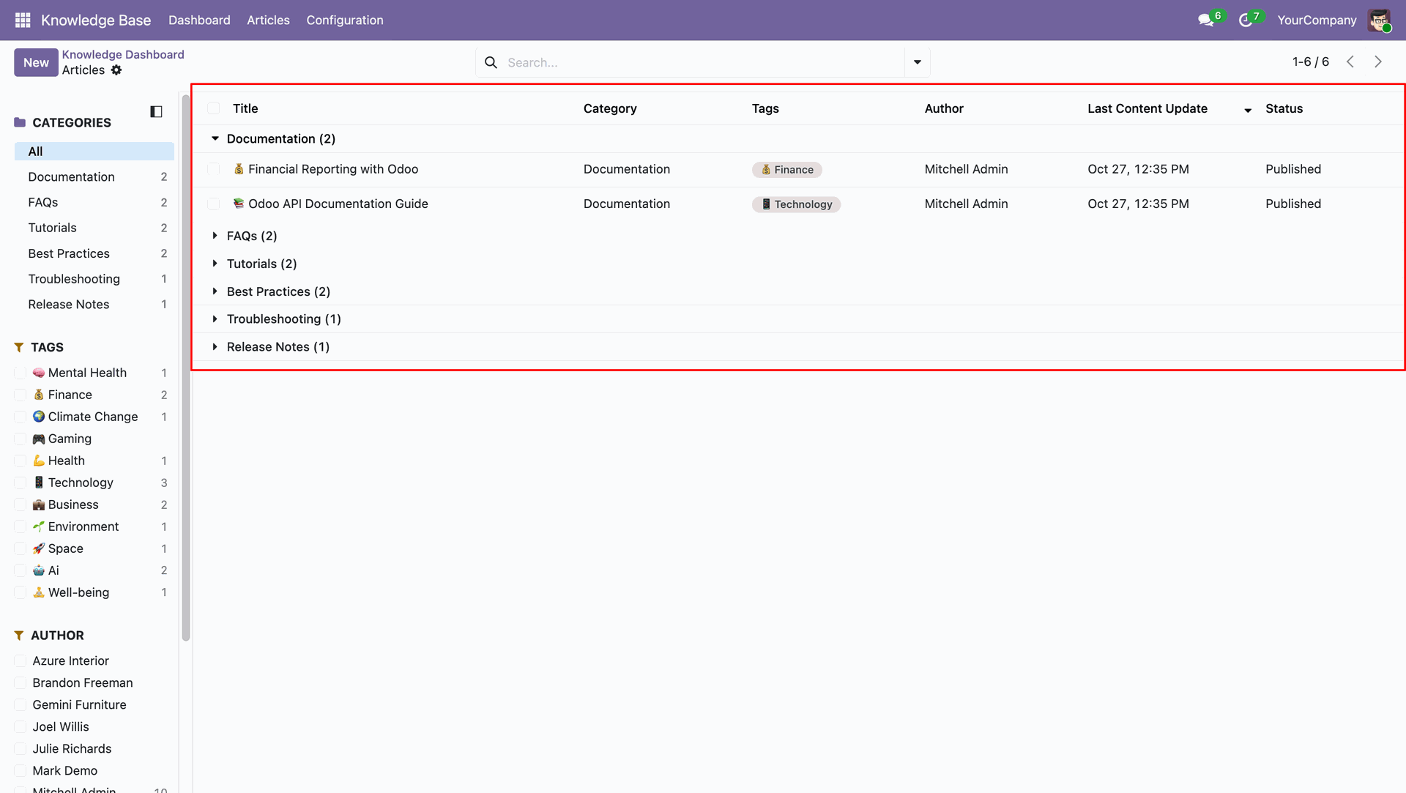Screen dimensions: 1406x793
Task: Collapse the Documentation (2) group
Action: click(215, 138)
